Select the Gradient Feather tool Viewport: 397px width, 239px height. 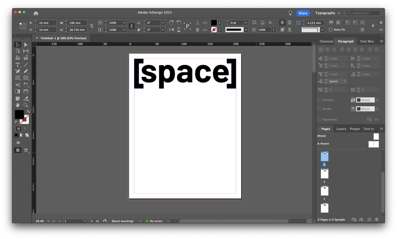click(26, 91)
